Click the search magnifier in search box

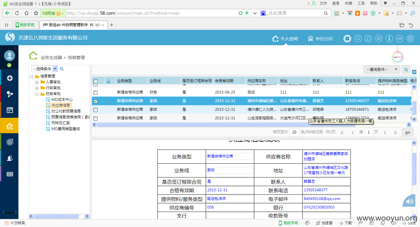tap(326, 13)
